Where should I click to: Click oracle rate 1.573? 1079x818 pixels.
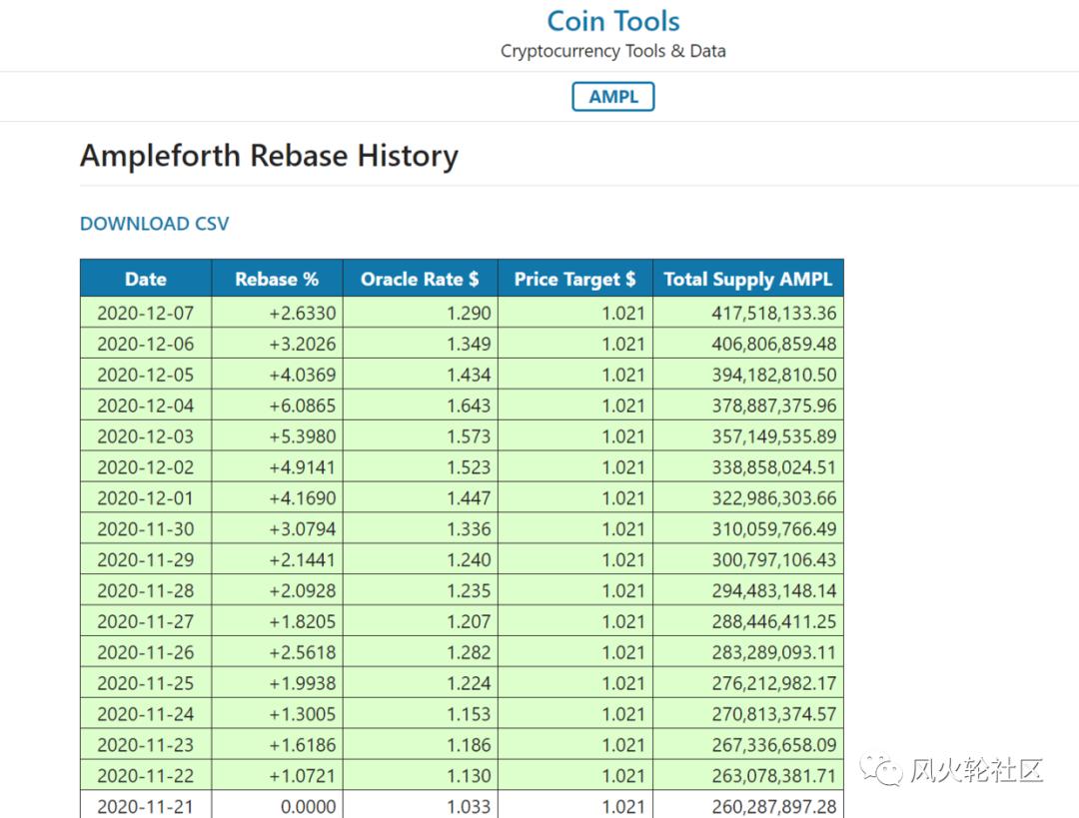469,436
